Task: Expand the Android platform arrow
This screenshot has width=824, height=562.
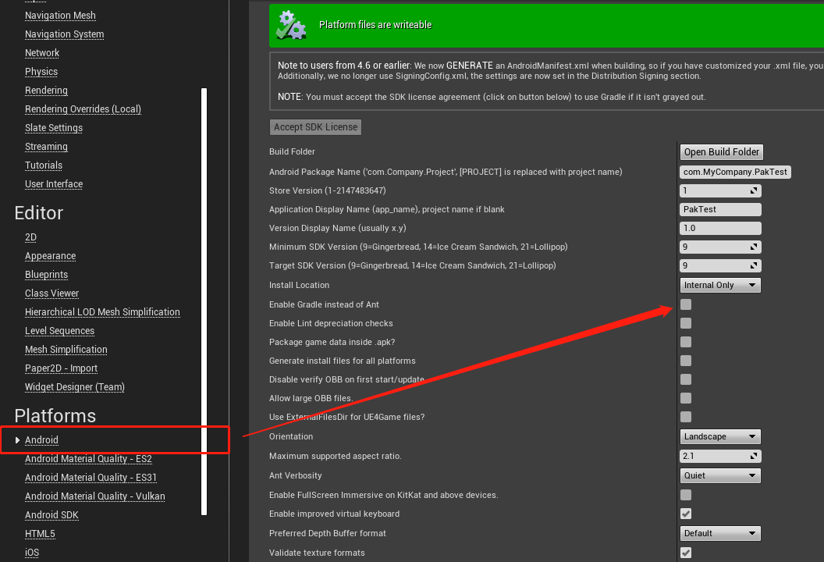Action: (17, 440)
